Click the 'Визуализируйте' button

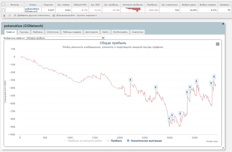click(66, 15)
